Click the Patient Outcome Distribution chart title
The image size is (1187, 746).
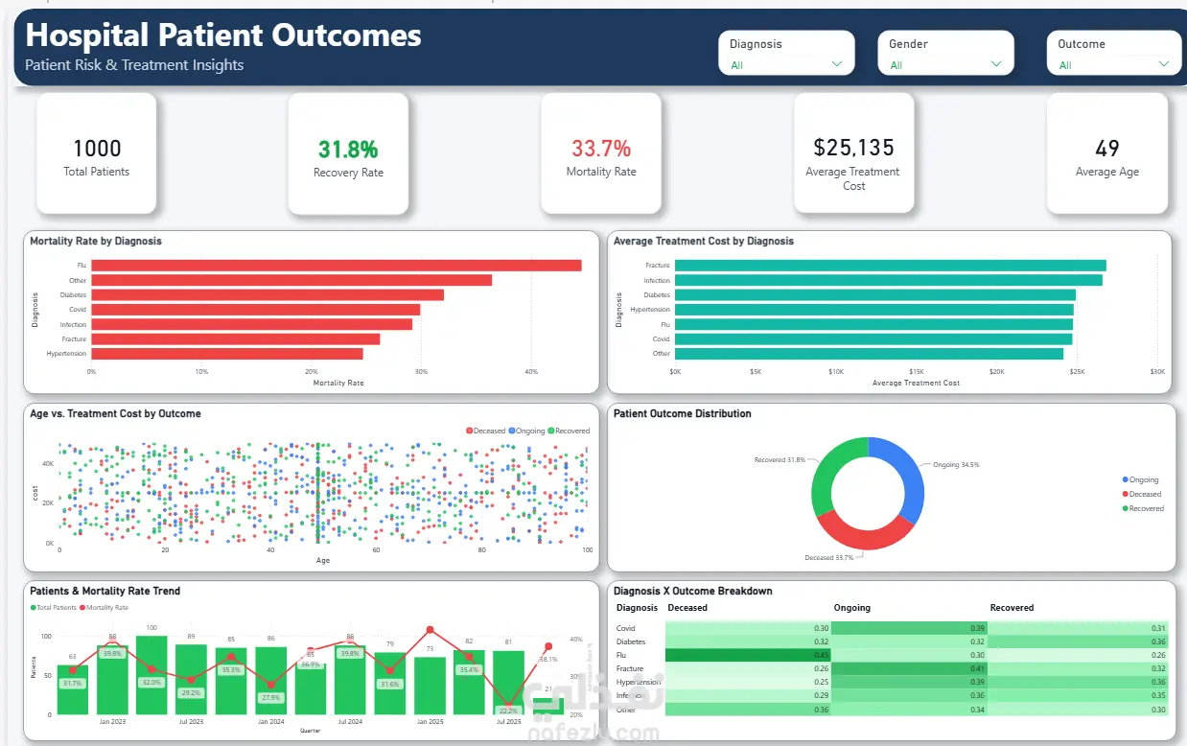point(683,414)
